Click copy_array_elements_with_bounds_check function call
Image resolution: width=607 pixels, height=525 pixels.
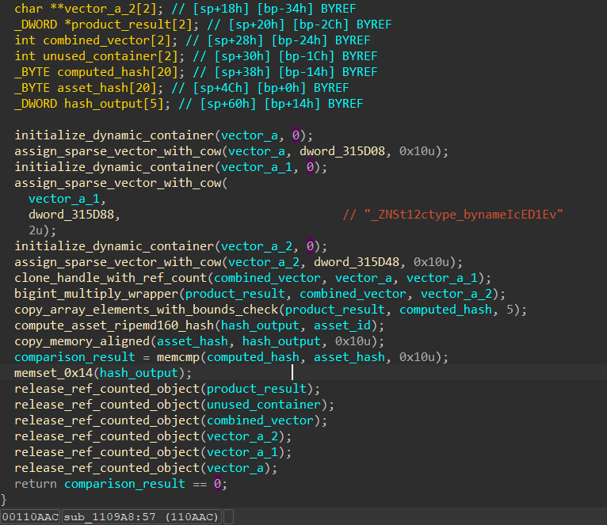pyautogui.click(x=147, y=310)
